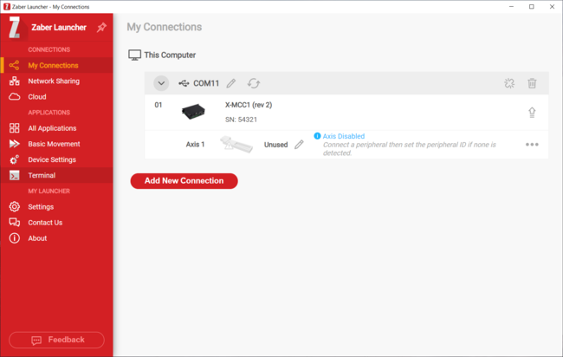Launch the Basic Movement application
The image size is (563, 357).
[54, 144]
